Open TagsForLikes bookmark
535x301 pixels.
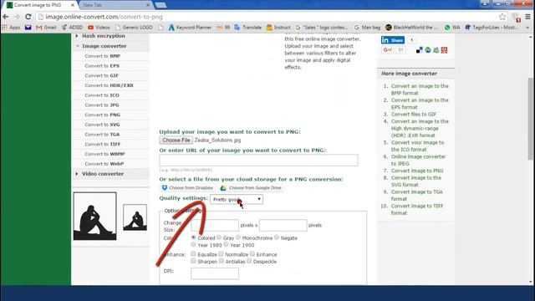pos(492,28)
